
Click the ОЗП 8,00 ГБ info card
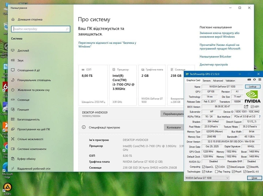click(93, 85)
